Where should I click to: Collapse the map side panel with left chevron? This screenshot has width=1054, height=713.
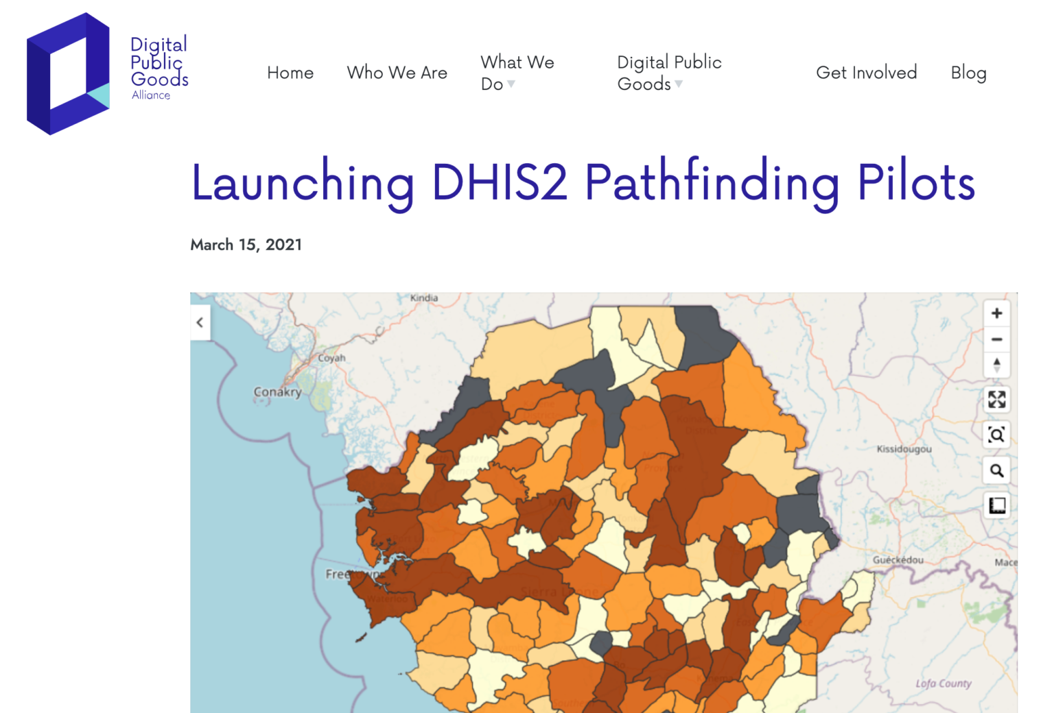coord(200,322)
